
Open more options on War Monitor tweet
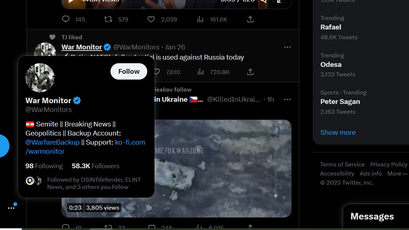point(288,47)
